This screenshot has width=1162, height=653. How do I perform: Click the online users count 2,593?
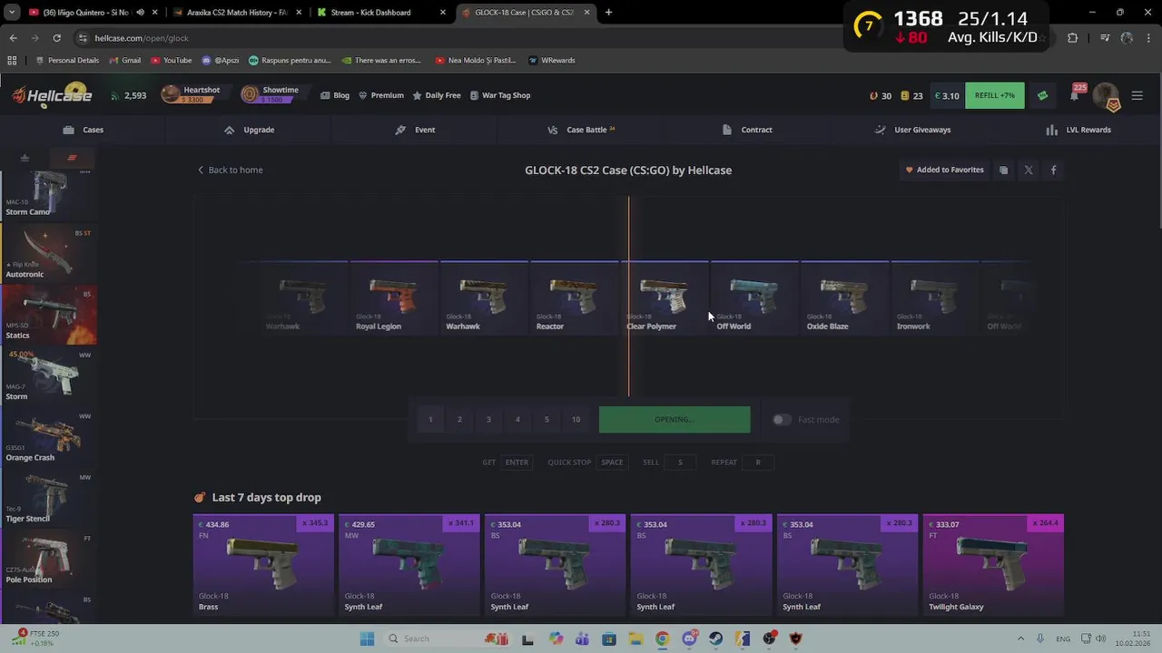pyautogui.click(x=128, y=95)
